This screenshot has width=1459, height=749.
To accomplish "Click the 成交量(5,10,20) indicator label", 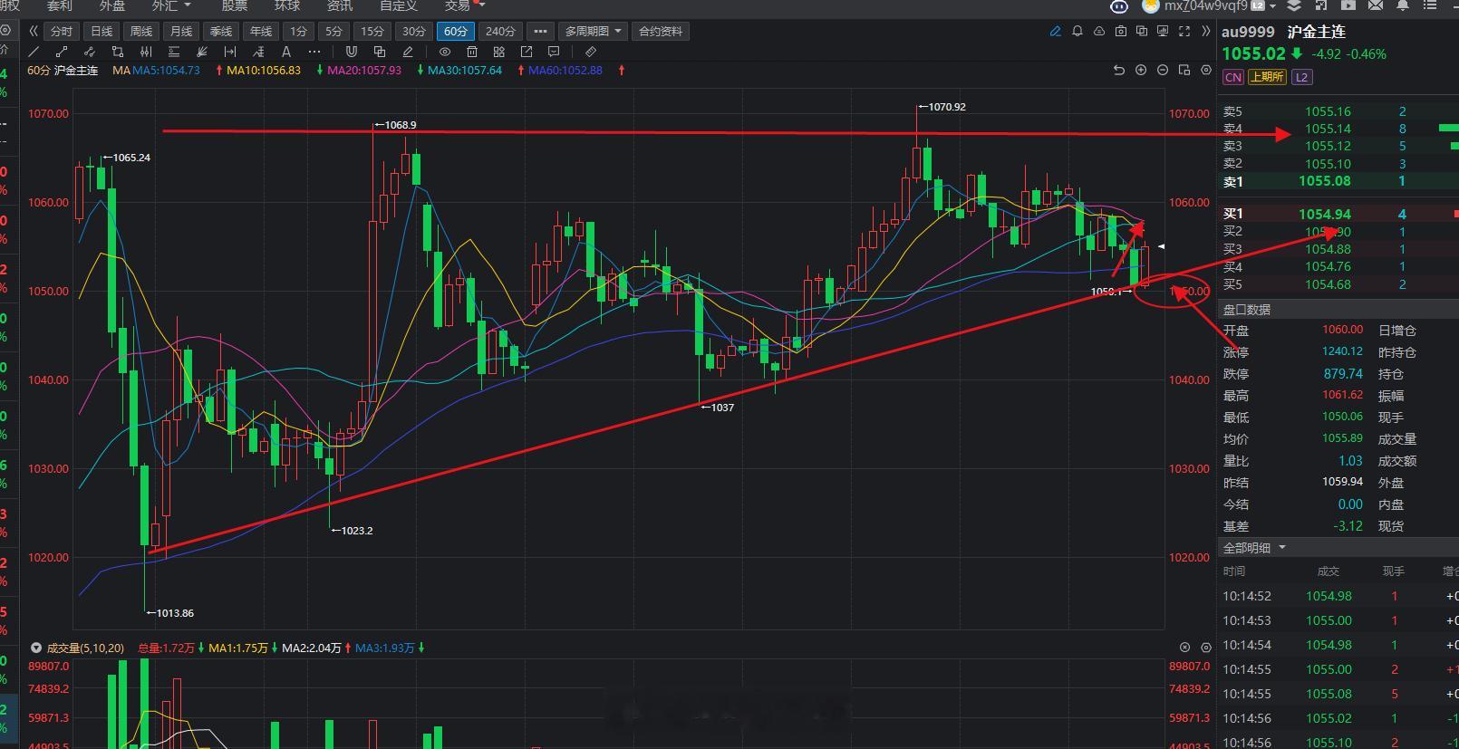I will click(x=85, y=648).
